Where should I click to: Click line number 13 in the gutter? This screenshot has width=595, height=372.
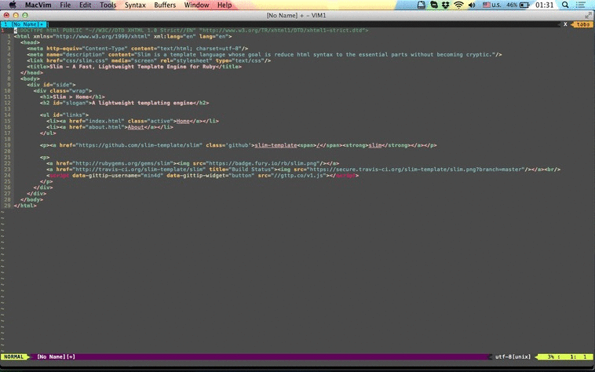coord(7,109)
